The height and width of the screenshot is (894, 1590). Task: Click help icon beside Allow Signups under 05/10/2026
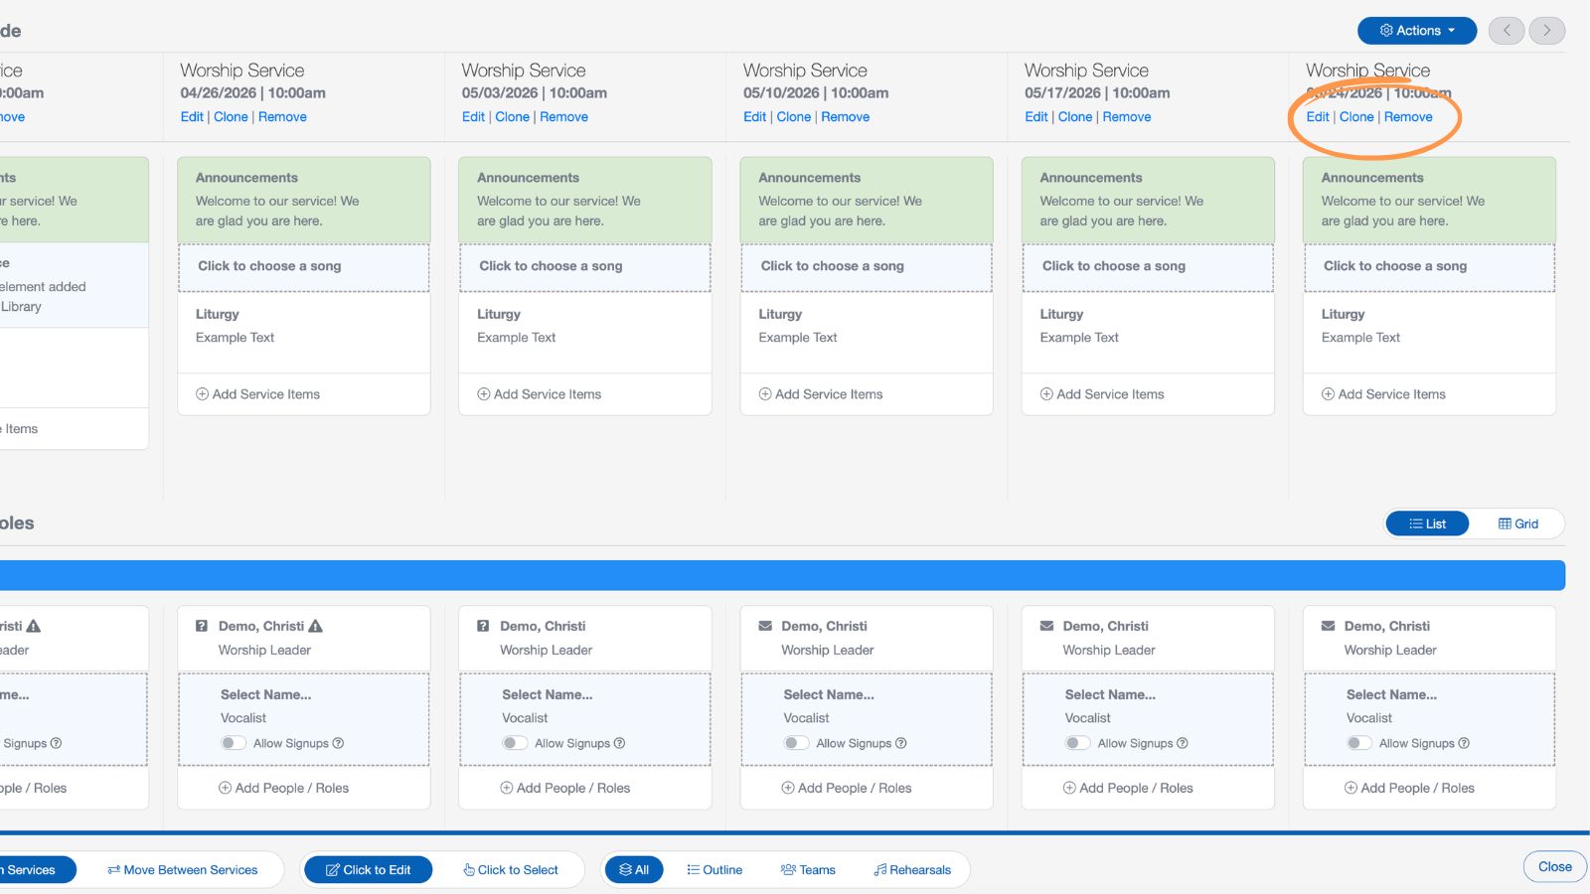901,743
